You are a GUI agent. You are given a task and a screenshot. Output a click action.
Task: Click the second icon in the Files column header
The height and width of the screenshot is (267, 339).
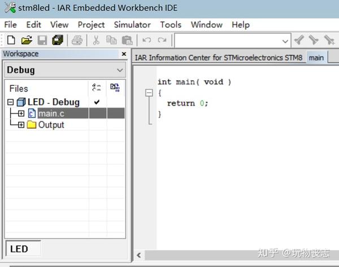(x=115, y=87)
